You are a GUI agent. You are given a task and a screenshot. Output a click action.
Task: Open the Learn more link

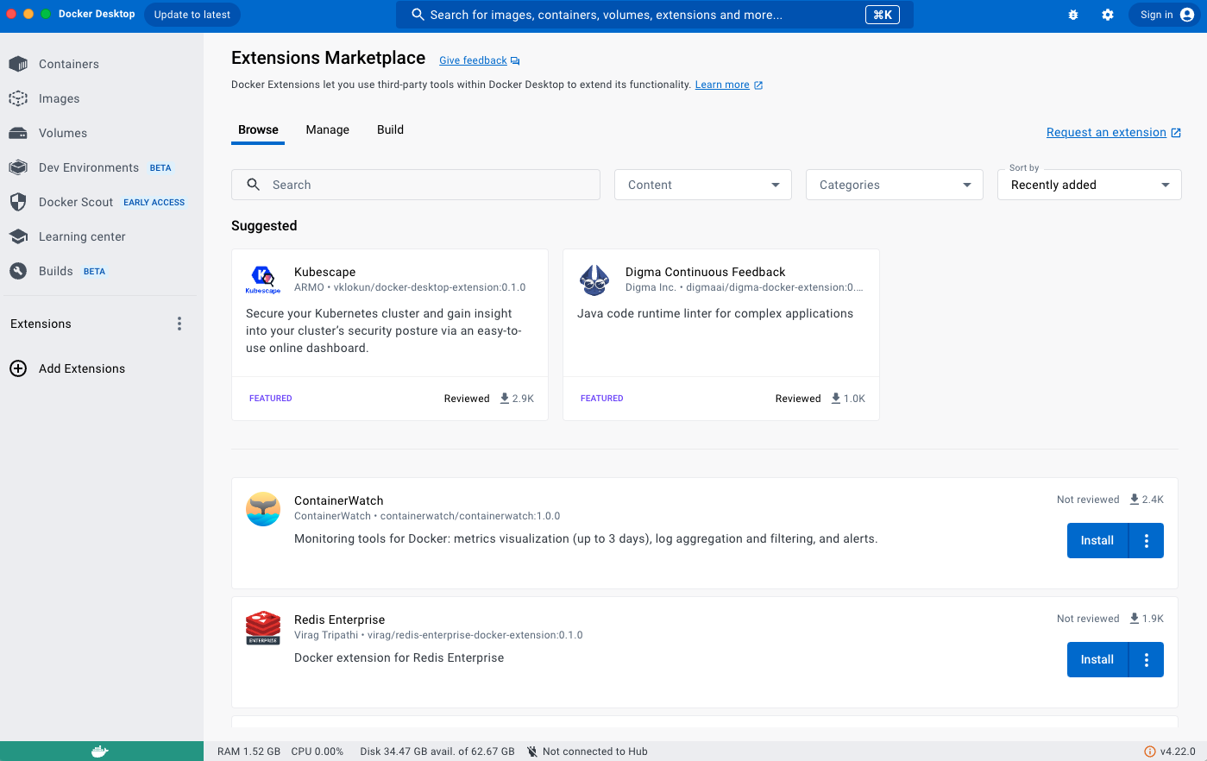pyautogui.click(x=722, y=85)
